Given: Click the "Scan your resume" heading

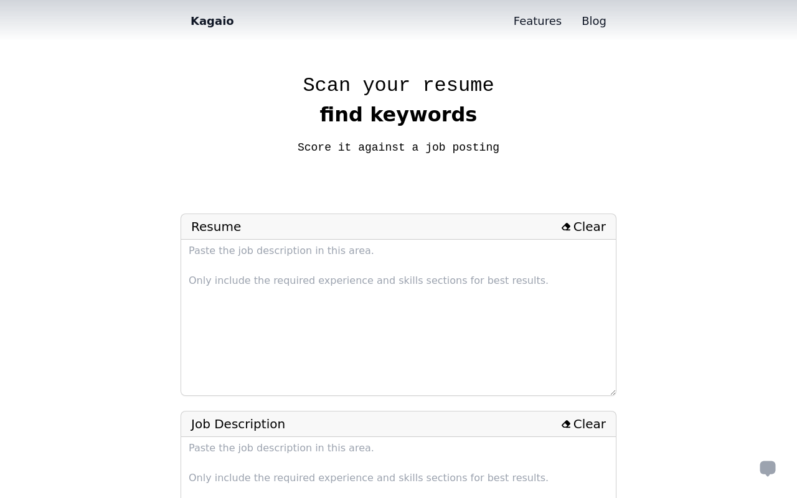Looking at the screenshot, I should (x=398, y=85).
